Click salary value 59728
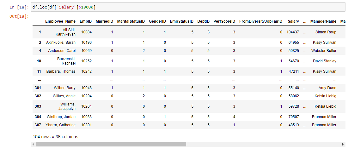Screen dimensions: 348x148 pyautogui.click(x=294, y=106)
